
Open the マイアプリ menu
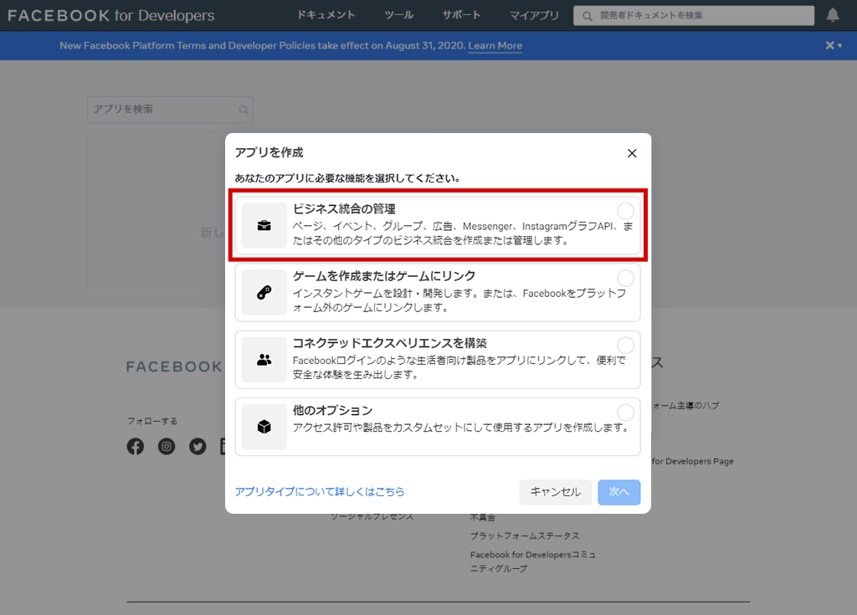[x=534, y=15]
